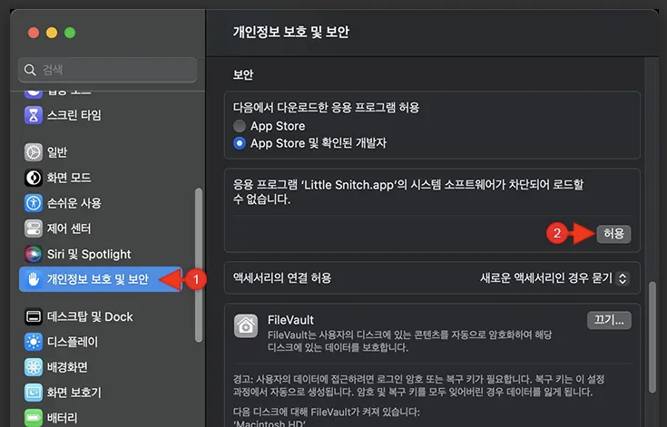Click the Siri 및 Spotlight icon
Viewport: 667px width, 427px height.
coord(34,254)
